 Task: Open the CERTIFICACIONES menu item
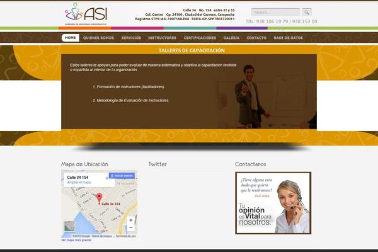[200, 38]
